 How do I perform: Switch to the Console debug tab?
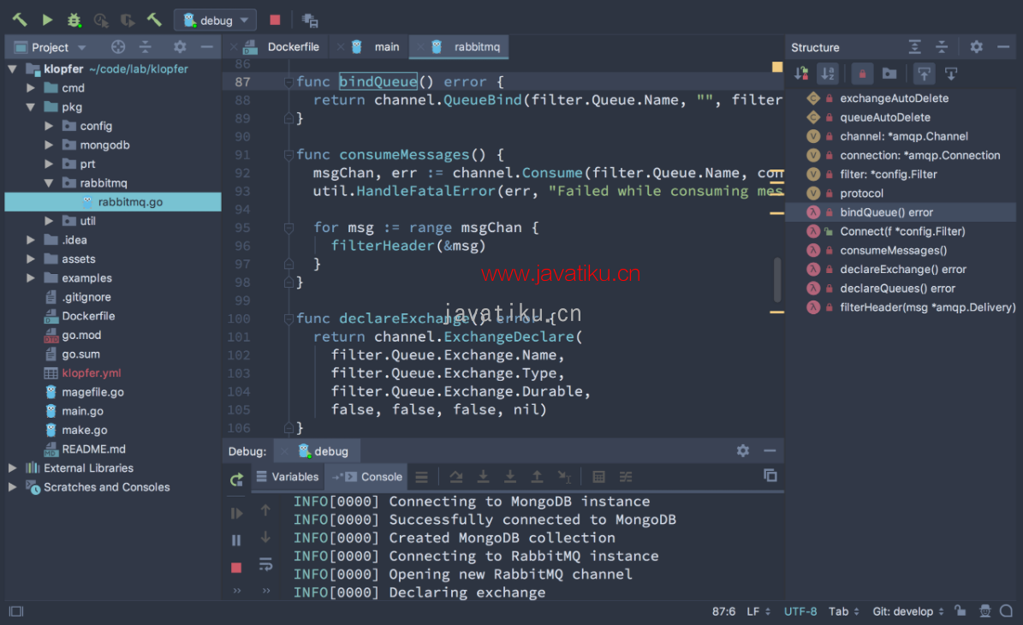click(x=366, y=477)
